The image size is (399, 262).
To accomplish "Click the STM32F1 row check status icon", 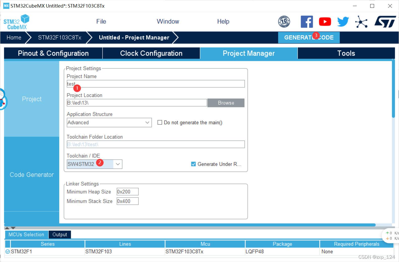I will pyautogui.click(x=8, y=251).
